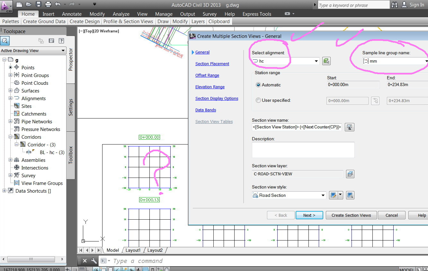Click the Undo arrow in quick access toolbar

click(x=58, y=4)
